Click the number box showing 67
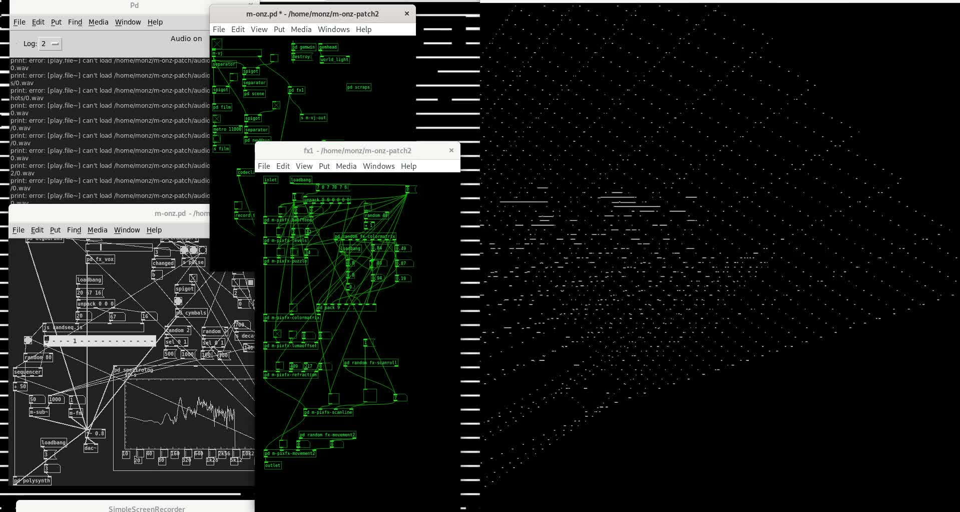 [x=117, y=317]
